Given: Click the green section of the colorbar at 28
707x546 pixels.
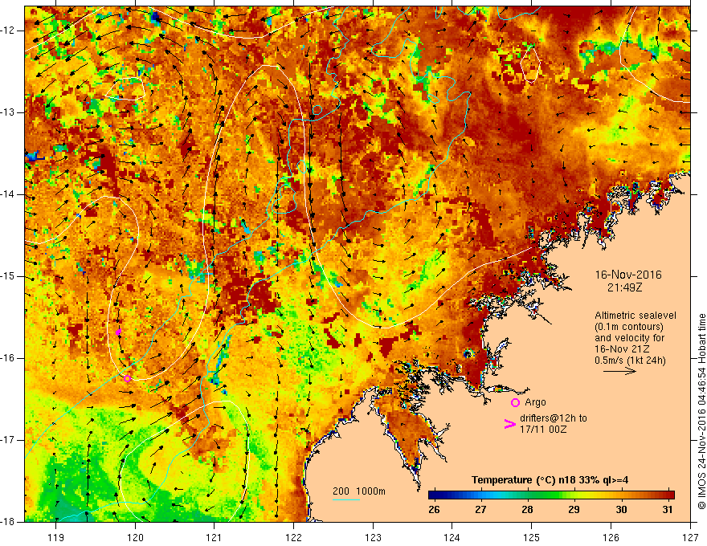Looking at the screenshot, I should (527, 495).
